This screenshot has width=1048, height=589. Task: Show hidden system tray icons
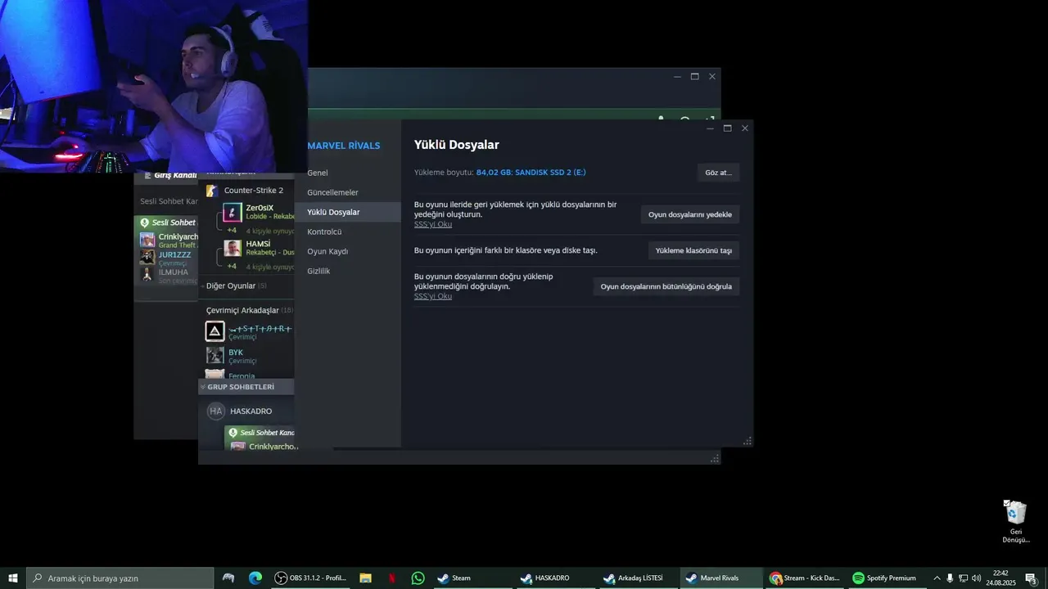(x=937, y=578)
